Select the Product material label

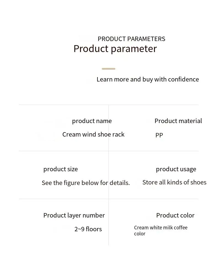(x=178, y=121)
